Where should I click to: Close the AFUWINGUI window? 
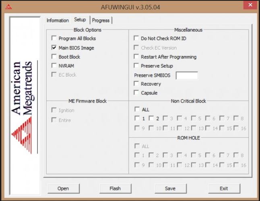[x=250, y=5]
